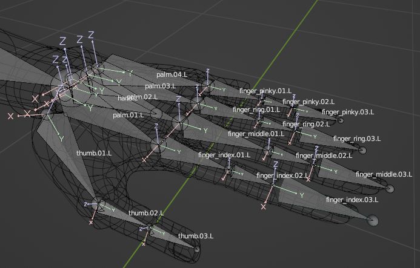Click the finger_middle.02.L bone name

(x=324, y=155)
